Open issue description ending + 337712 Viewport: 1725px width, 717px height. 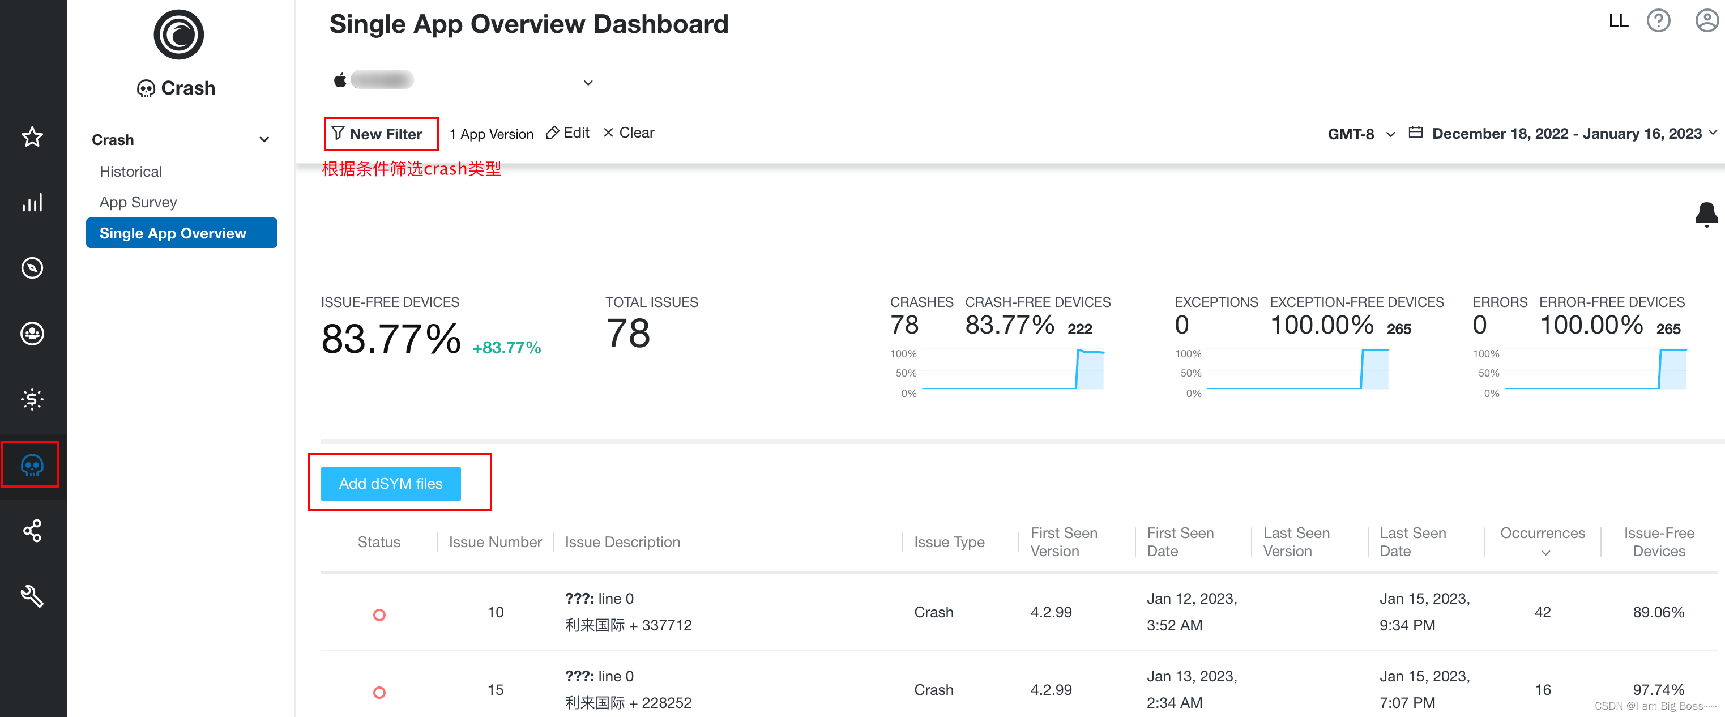(x=627, y=612)
